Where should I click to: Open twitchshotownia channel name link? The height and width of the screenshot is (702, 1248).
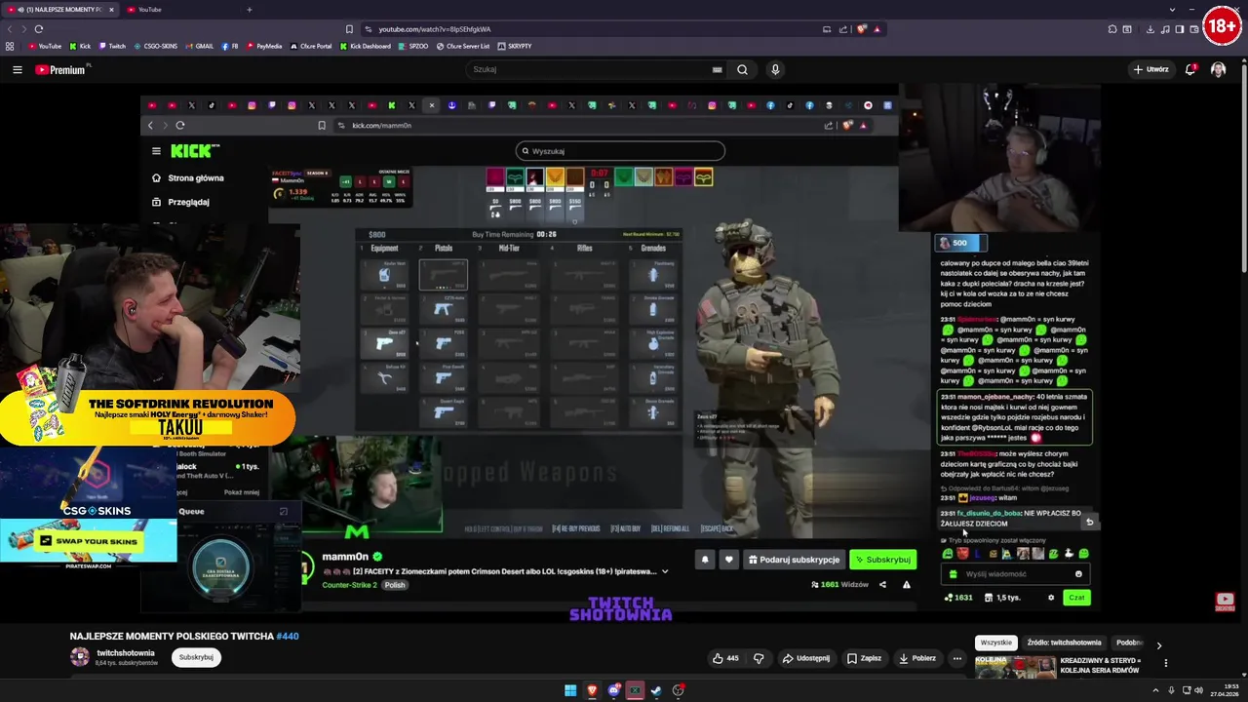pyautogui.click(x=126, y=652)
